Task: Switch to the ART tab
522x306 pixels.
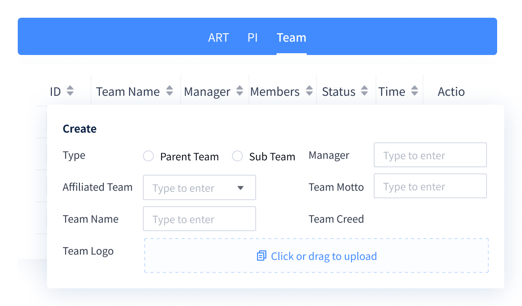Action: point(218,38)
